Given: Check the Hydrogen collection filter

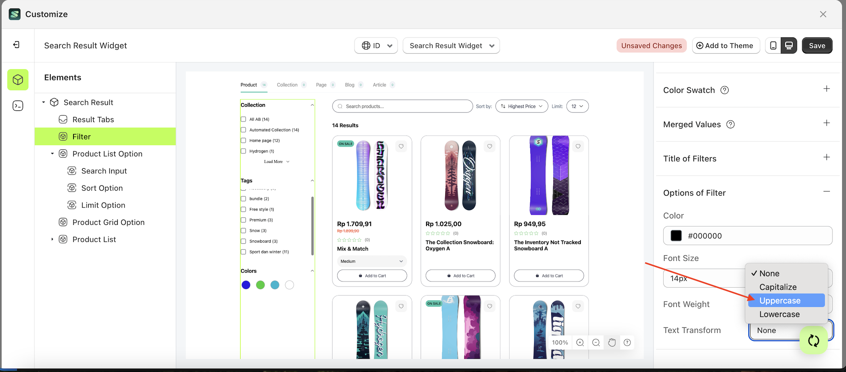Looking at the screenshot, I should 243,151.
